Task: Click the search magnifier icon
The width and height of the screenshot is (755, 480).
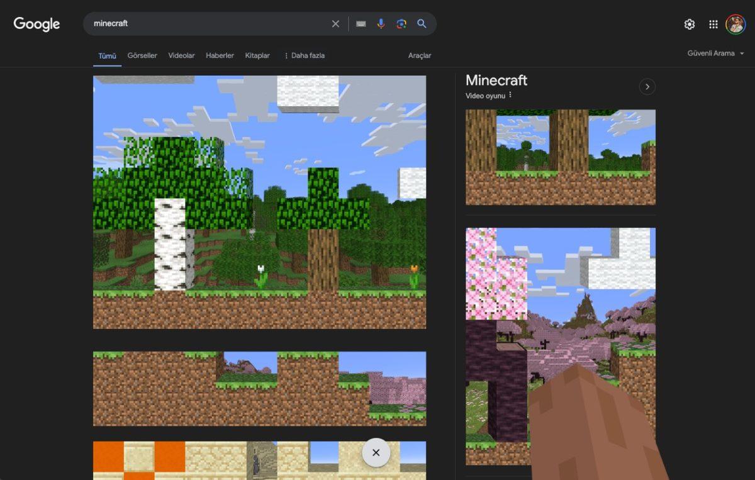Action: 422,23
